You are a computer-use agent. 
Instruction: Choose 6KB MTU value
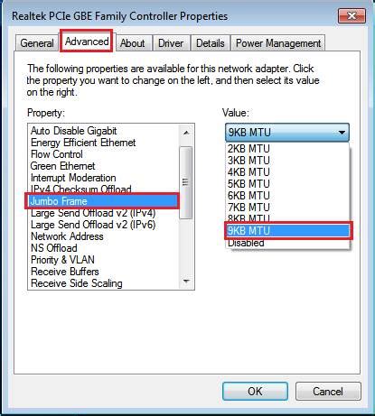click(x=287, y=196)
